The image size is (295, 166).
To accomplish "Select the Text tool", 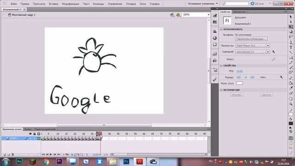I will click(x=291, y=47).
